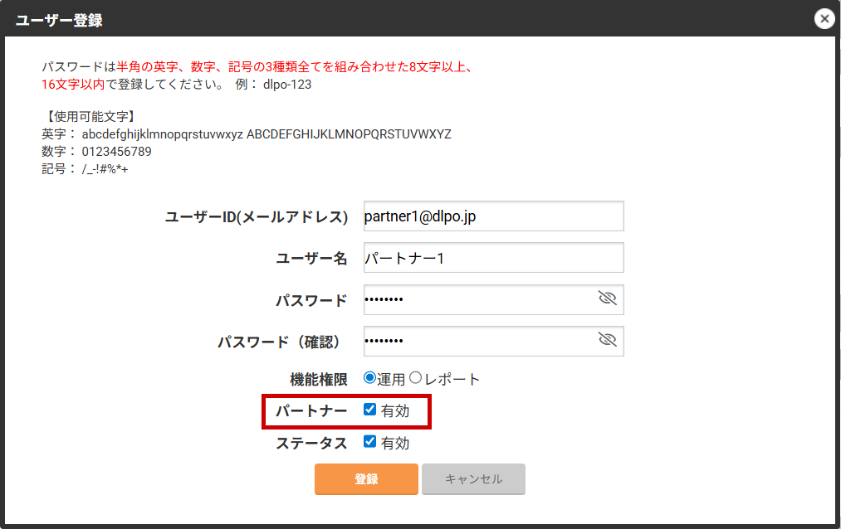Click the 記号： /_-!#%*+ line

tap(85, 169)
